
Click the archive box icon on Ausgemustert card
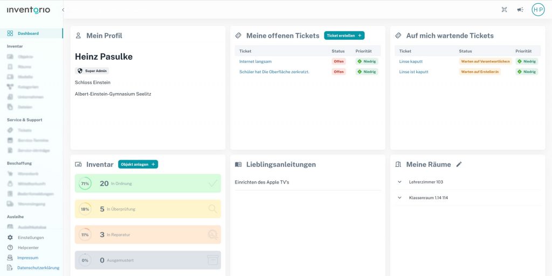[212, 260]
